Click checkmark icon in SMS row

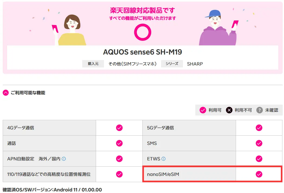coord(259,143)
